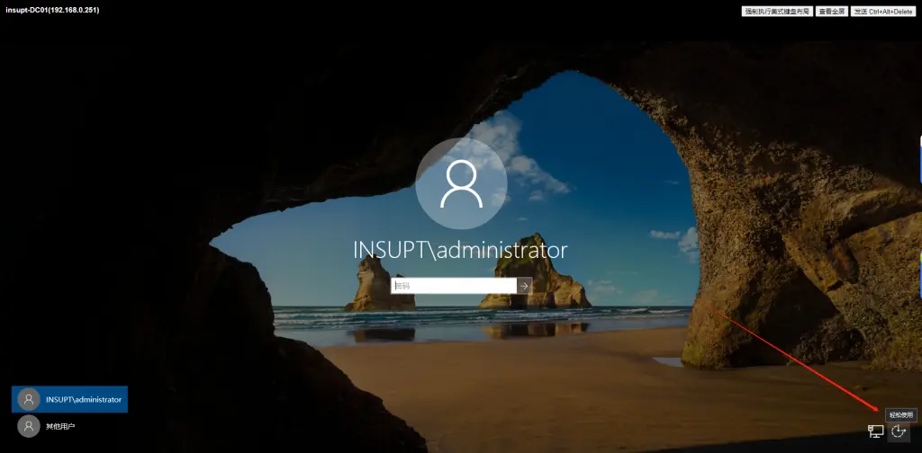Click the insupt-DC01(192.168.0.251) console title

pos(52,10)
